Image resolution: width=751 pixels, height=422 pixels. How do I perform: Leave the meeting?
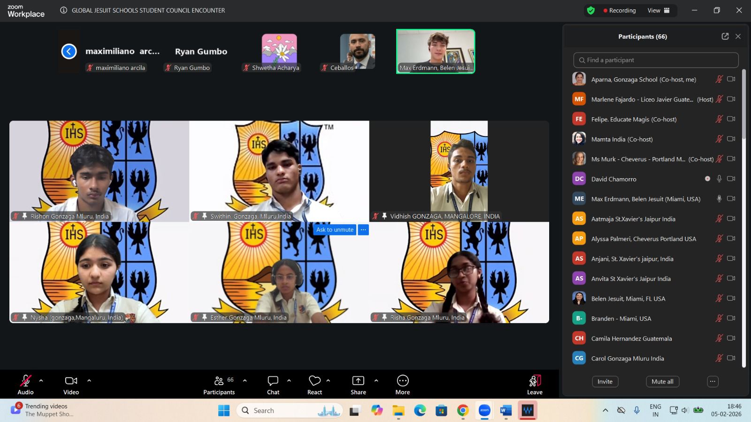(535, 384)
